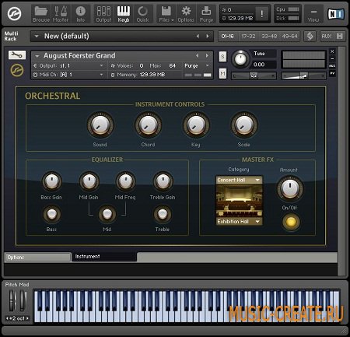
Task: Toggle the AUX sends view
Action: click(x=326, y=37)
